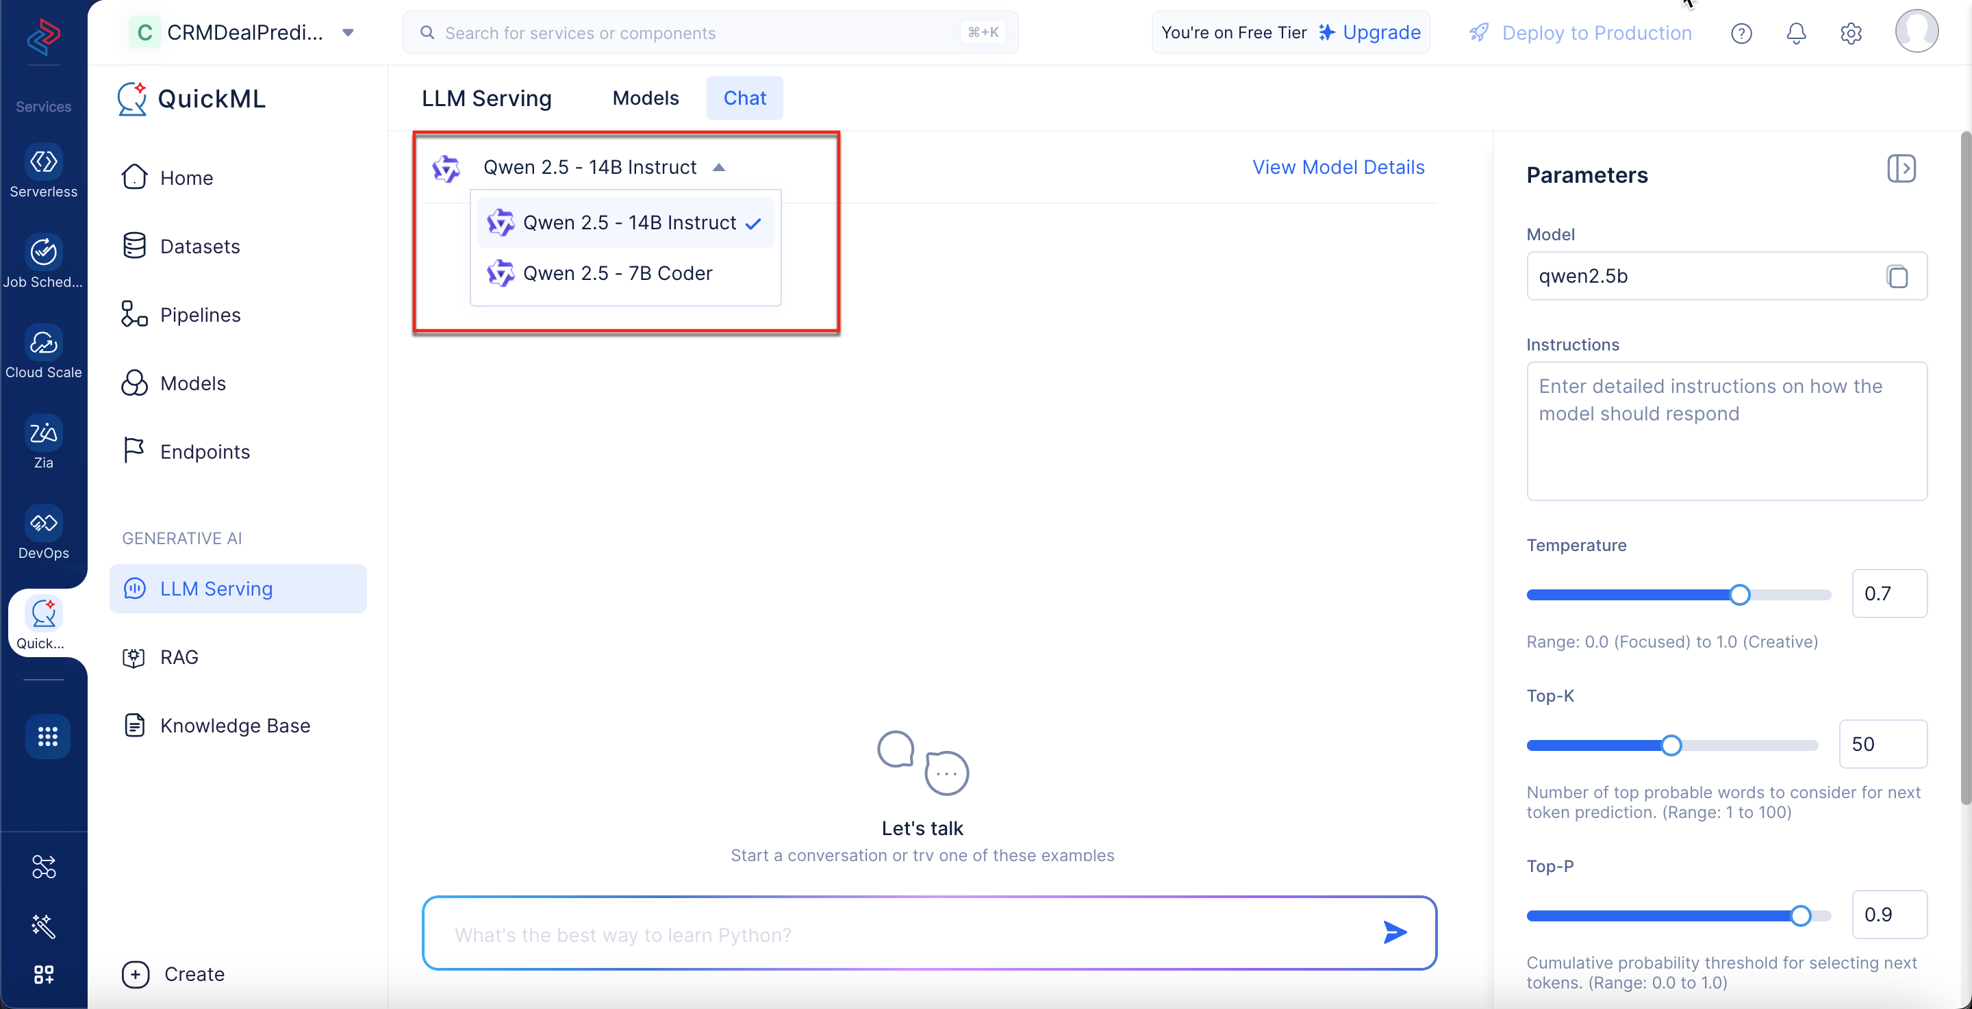Screen dimensions: 1972x1009
Task: Switch to the Models tab
Action: pyautogui.click(x=645, y=98)
